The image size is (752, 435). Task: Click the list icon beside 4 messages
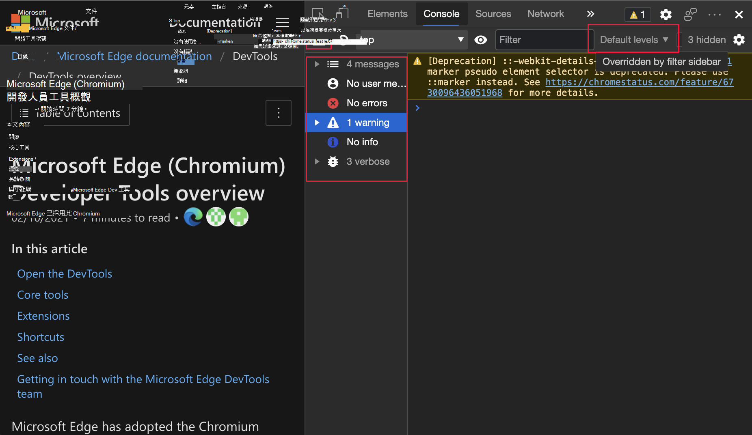pos(333,64)
